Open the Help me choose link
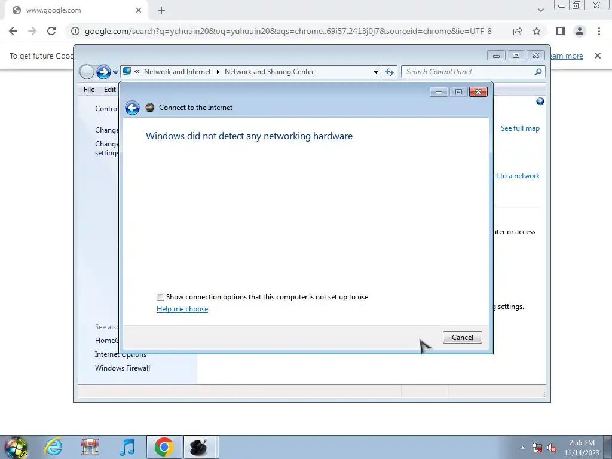Screen dimensions: 612x459 click(182, 309)
